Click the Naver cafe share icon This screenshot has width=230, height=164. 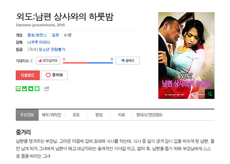click(x=25, y=89)
